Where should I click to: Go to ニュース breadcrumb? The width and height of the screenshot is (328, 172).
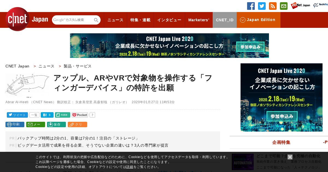tap(46, 66)
